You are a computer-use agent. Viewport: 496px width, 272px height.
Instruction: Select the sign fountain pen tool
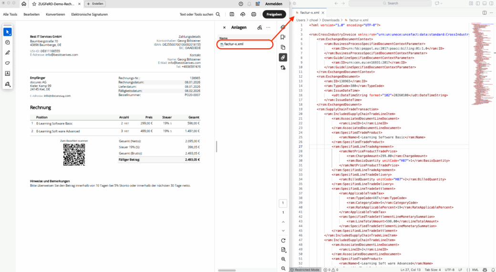(8, 84)
